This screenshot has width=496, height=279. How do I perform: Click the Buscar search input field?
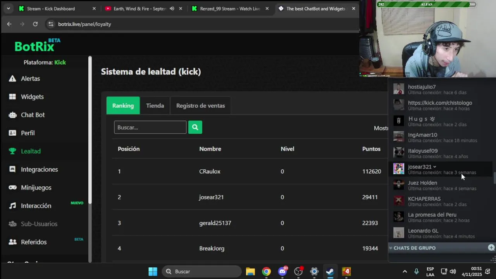tap(150, 127)
